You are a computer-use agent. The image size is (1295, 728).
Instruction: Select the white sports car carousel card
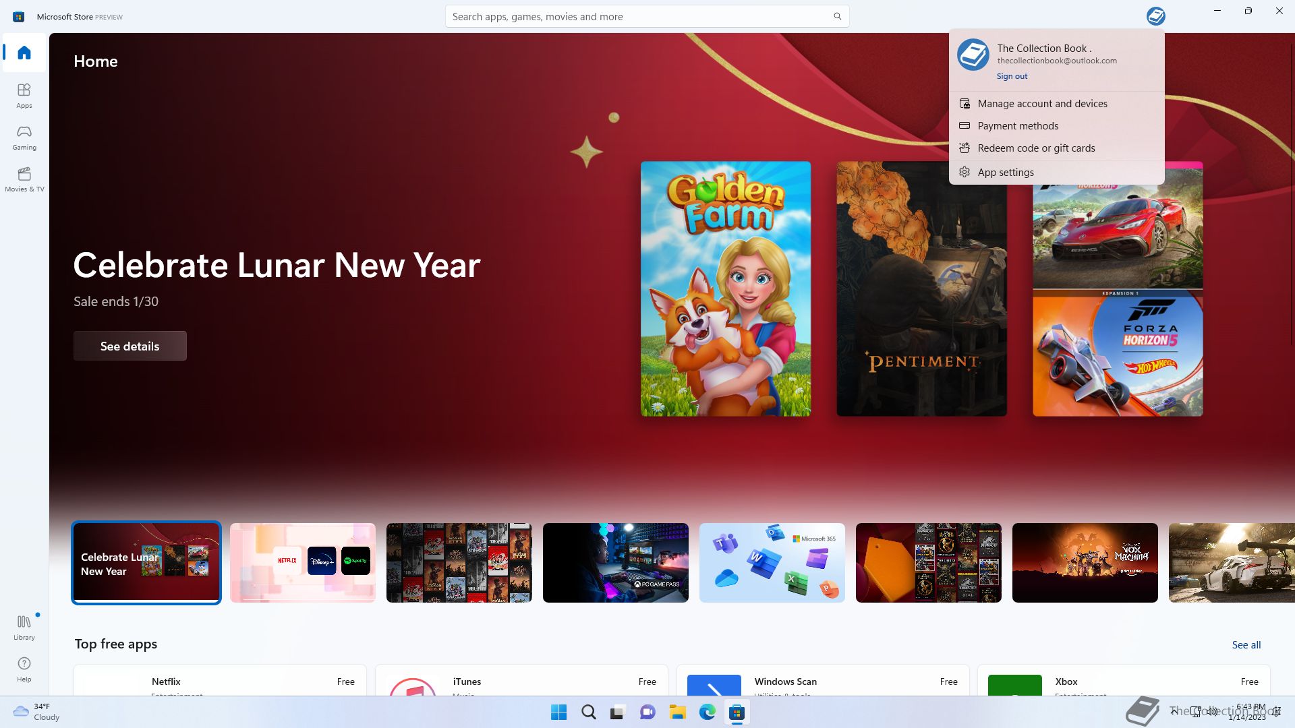1232,563
